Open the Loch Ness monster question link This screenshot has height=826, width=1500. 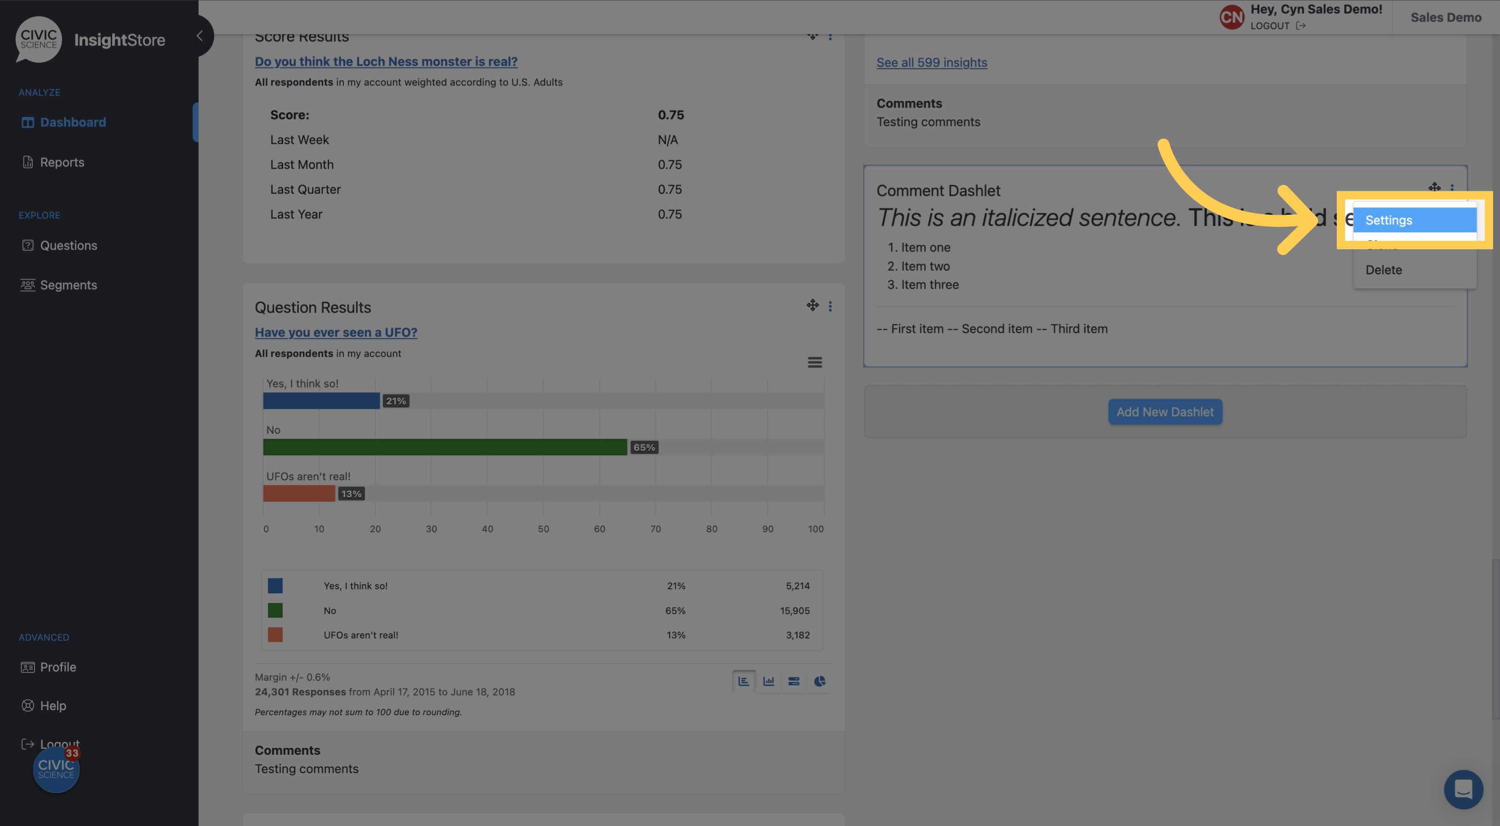pos(386,61)
